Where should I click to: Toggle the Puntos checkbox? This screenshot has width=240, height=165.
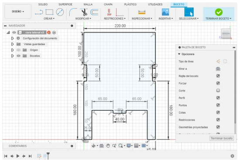point(218,105)
